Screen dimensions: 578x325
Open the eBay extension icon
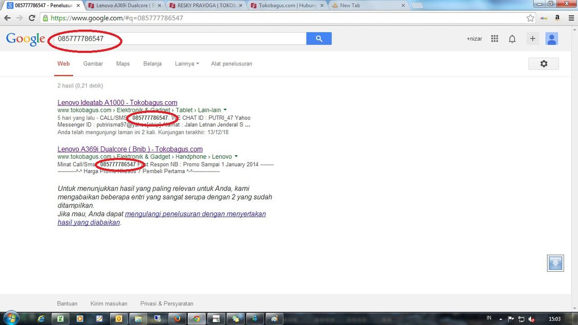pos(545,18)
